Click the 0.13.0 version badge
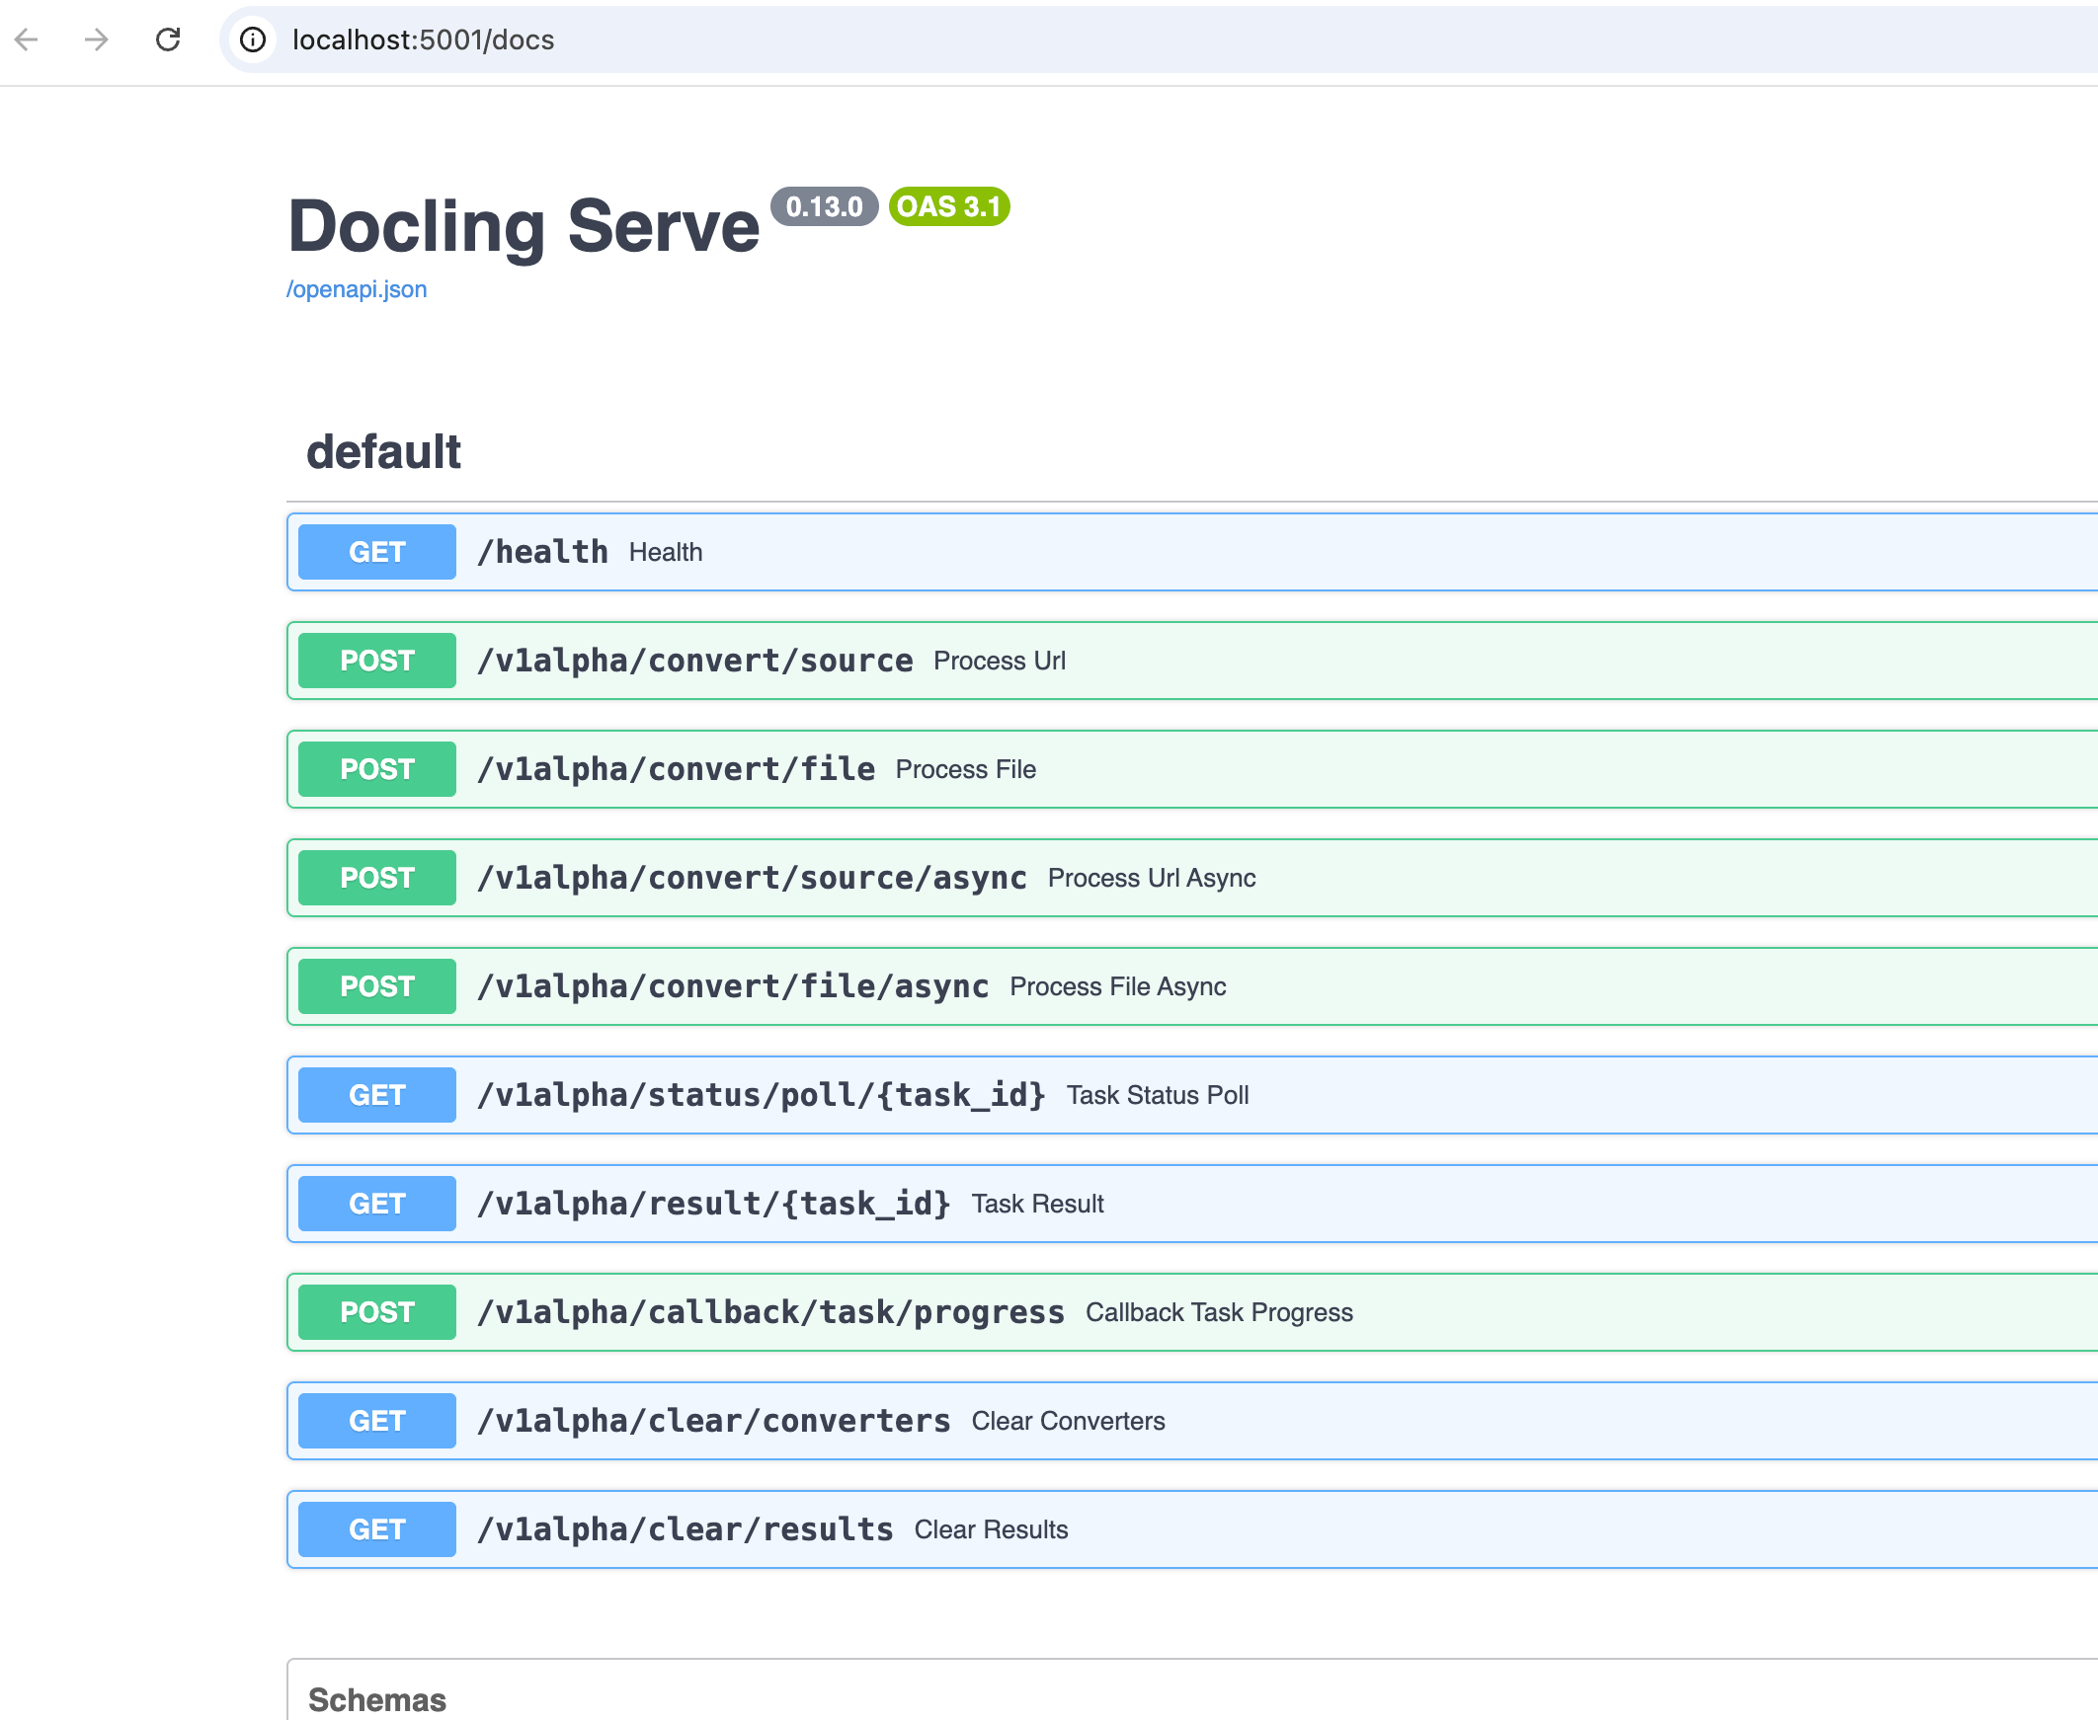 (825, 206)
